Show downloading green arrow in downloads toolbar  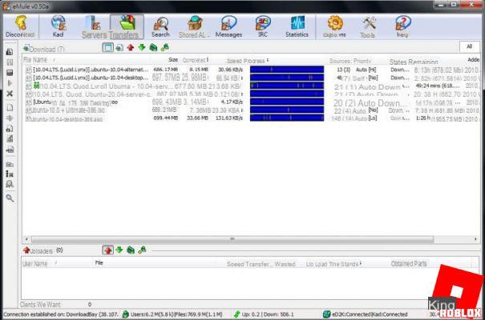[x=142, y=47]
